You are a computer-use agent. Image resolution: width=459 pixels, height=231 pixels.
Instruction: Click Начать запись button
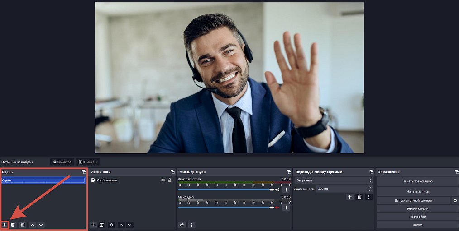tap(417, 191)
